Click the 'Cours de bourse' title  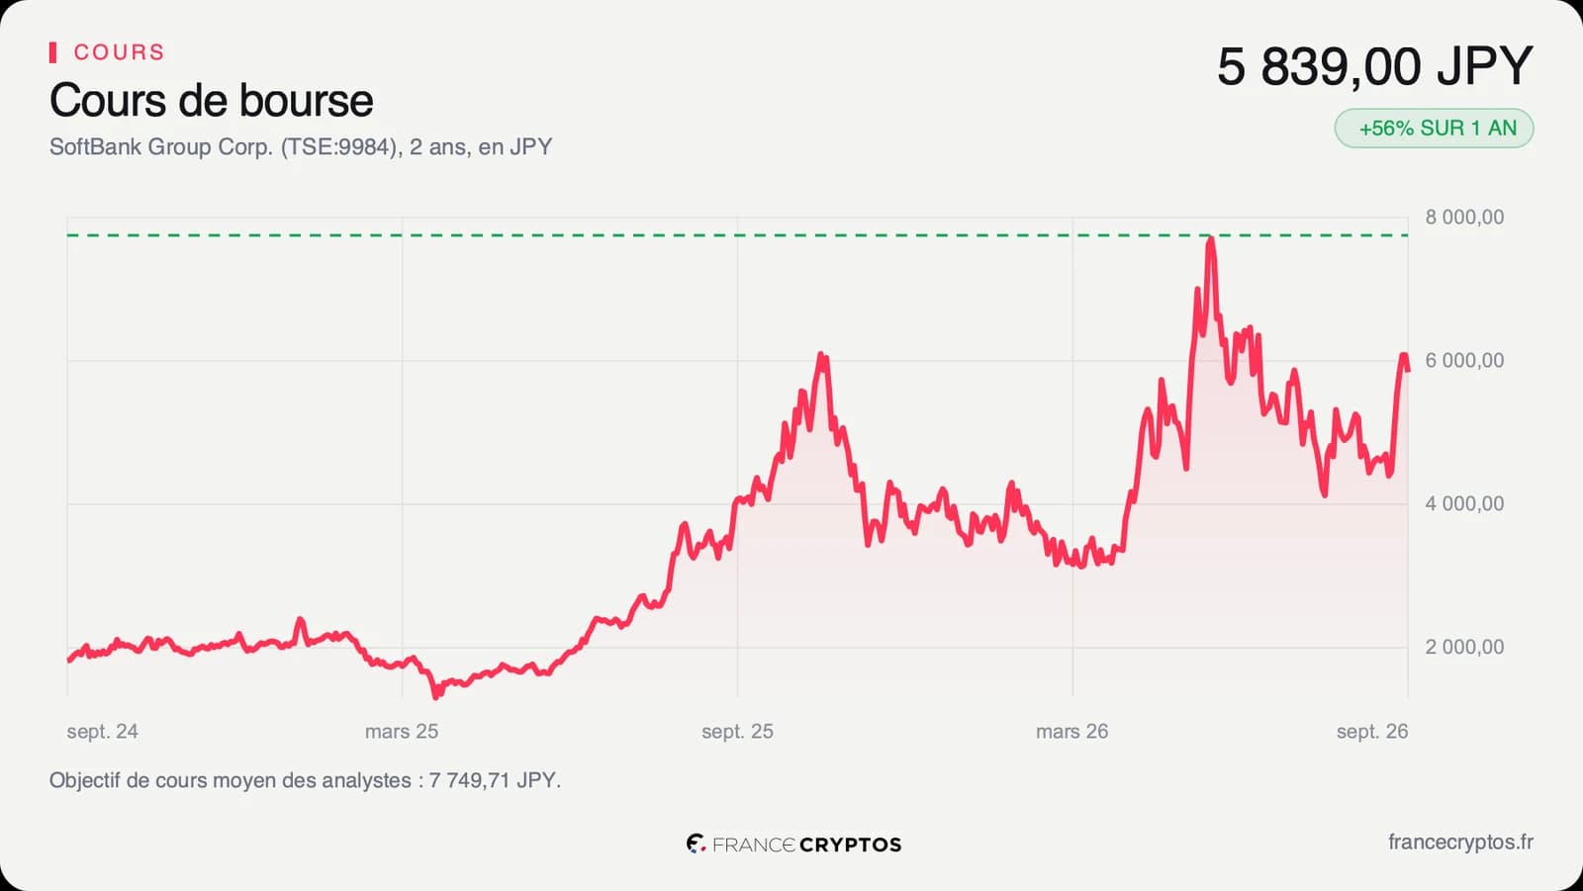tap(212, 101)
